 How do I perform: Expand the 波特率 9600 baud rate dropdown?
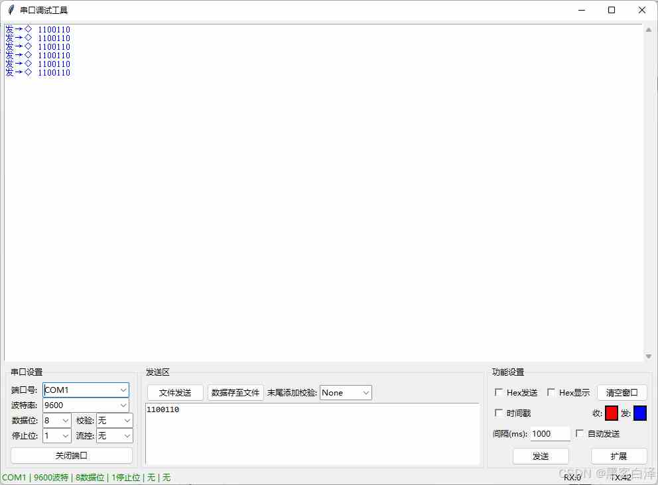point(123,405)
